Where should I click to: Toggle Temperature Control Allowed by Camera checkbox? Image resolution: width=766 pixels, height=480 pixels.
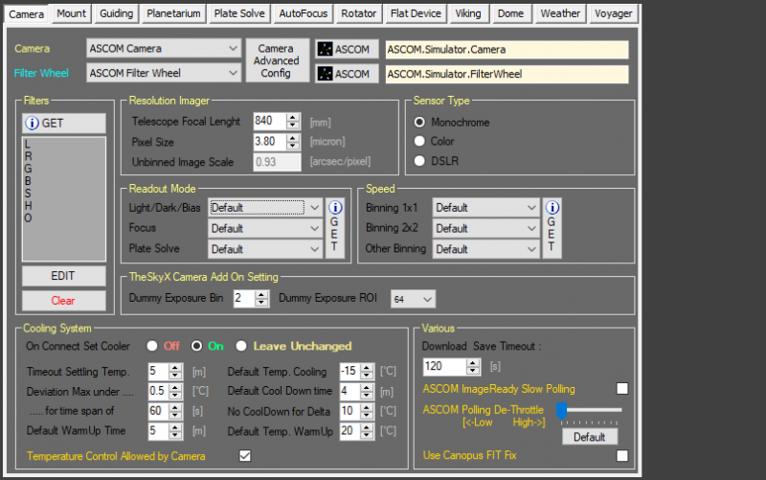245,456
